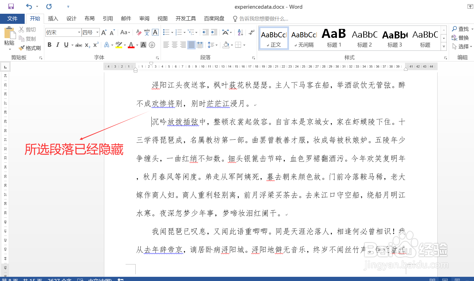Viewport: 474px width, 281px height.
Task: Open the Find tool 查找
Action: point(462,29)
